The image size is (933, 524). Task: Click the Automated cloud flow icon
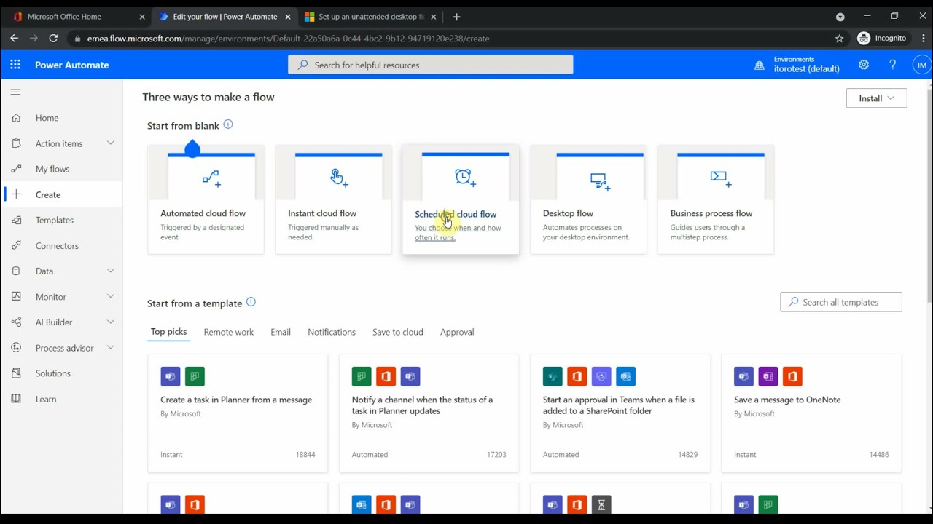click(x=211, y=178)
